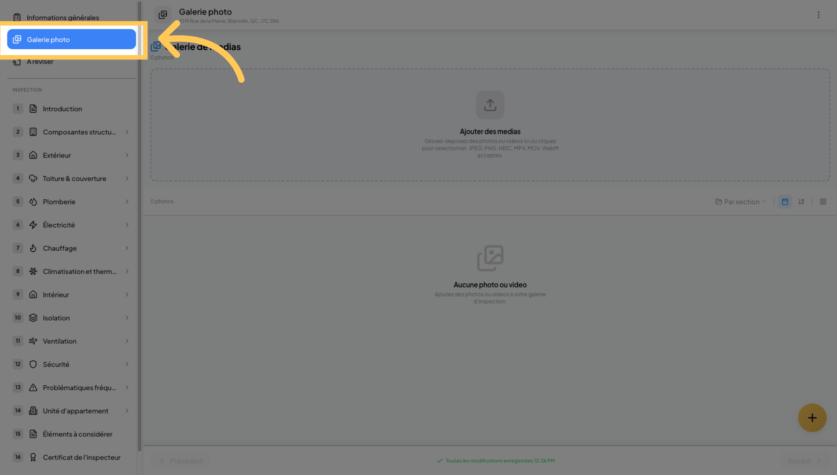The height and width of the screenshot is (475, 837).
Task: Expand the Chauffage section chevron
Action: (x=127, y=248)
